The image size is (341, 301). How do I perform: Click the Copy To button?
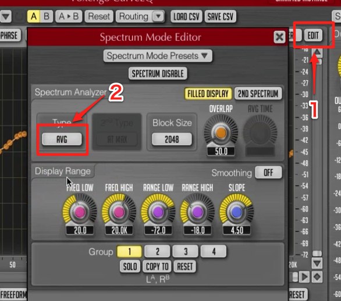157,267
